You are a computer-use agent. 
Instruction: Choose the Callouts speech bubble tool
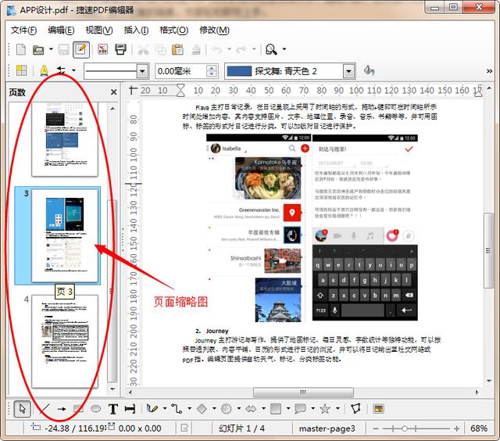coord(300,408)
